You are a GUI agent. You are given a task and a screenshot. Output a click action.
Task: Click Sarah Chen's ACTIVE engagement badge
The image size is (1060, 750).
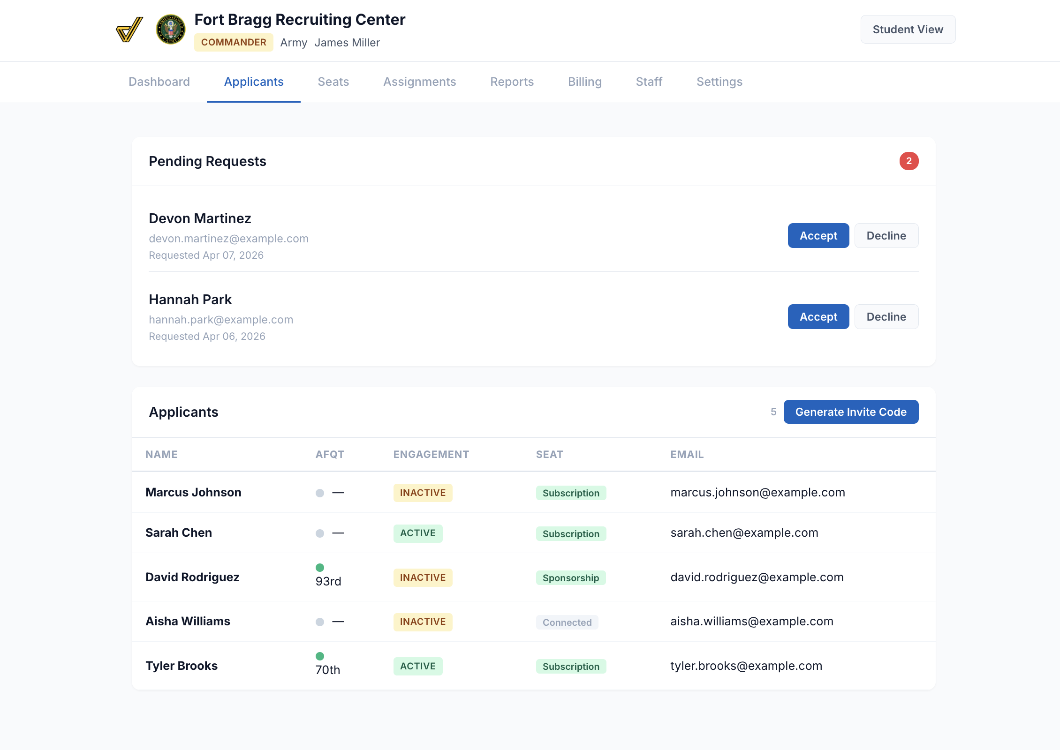(417, 533)
